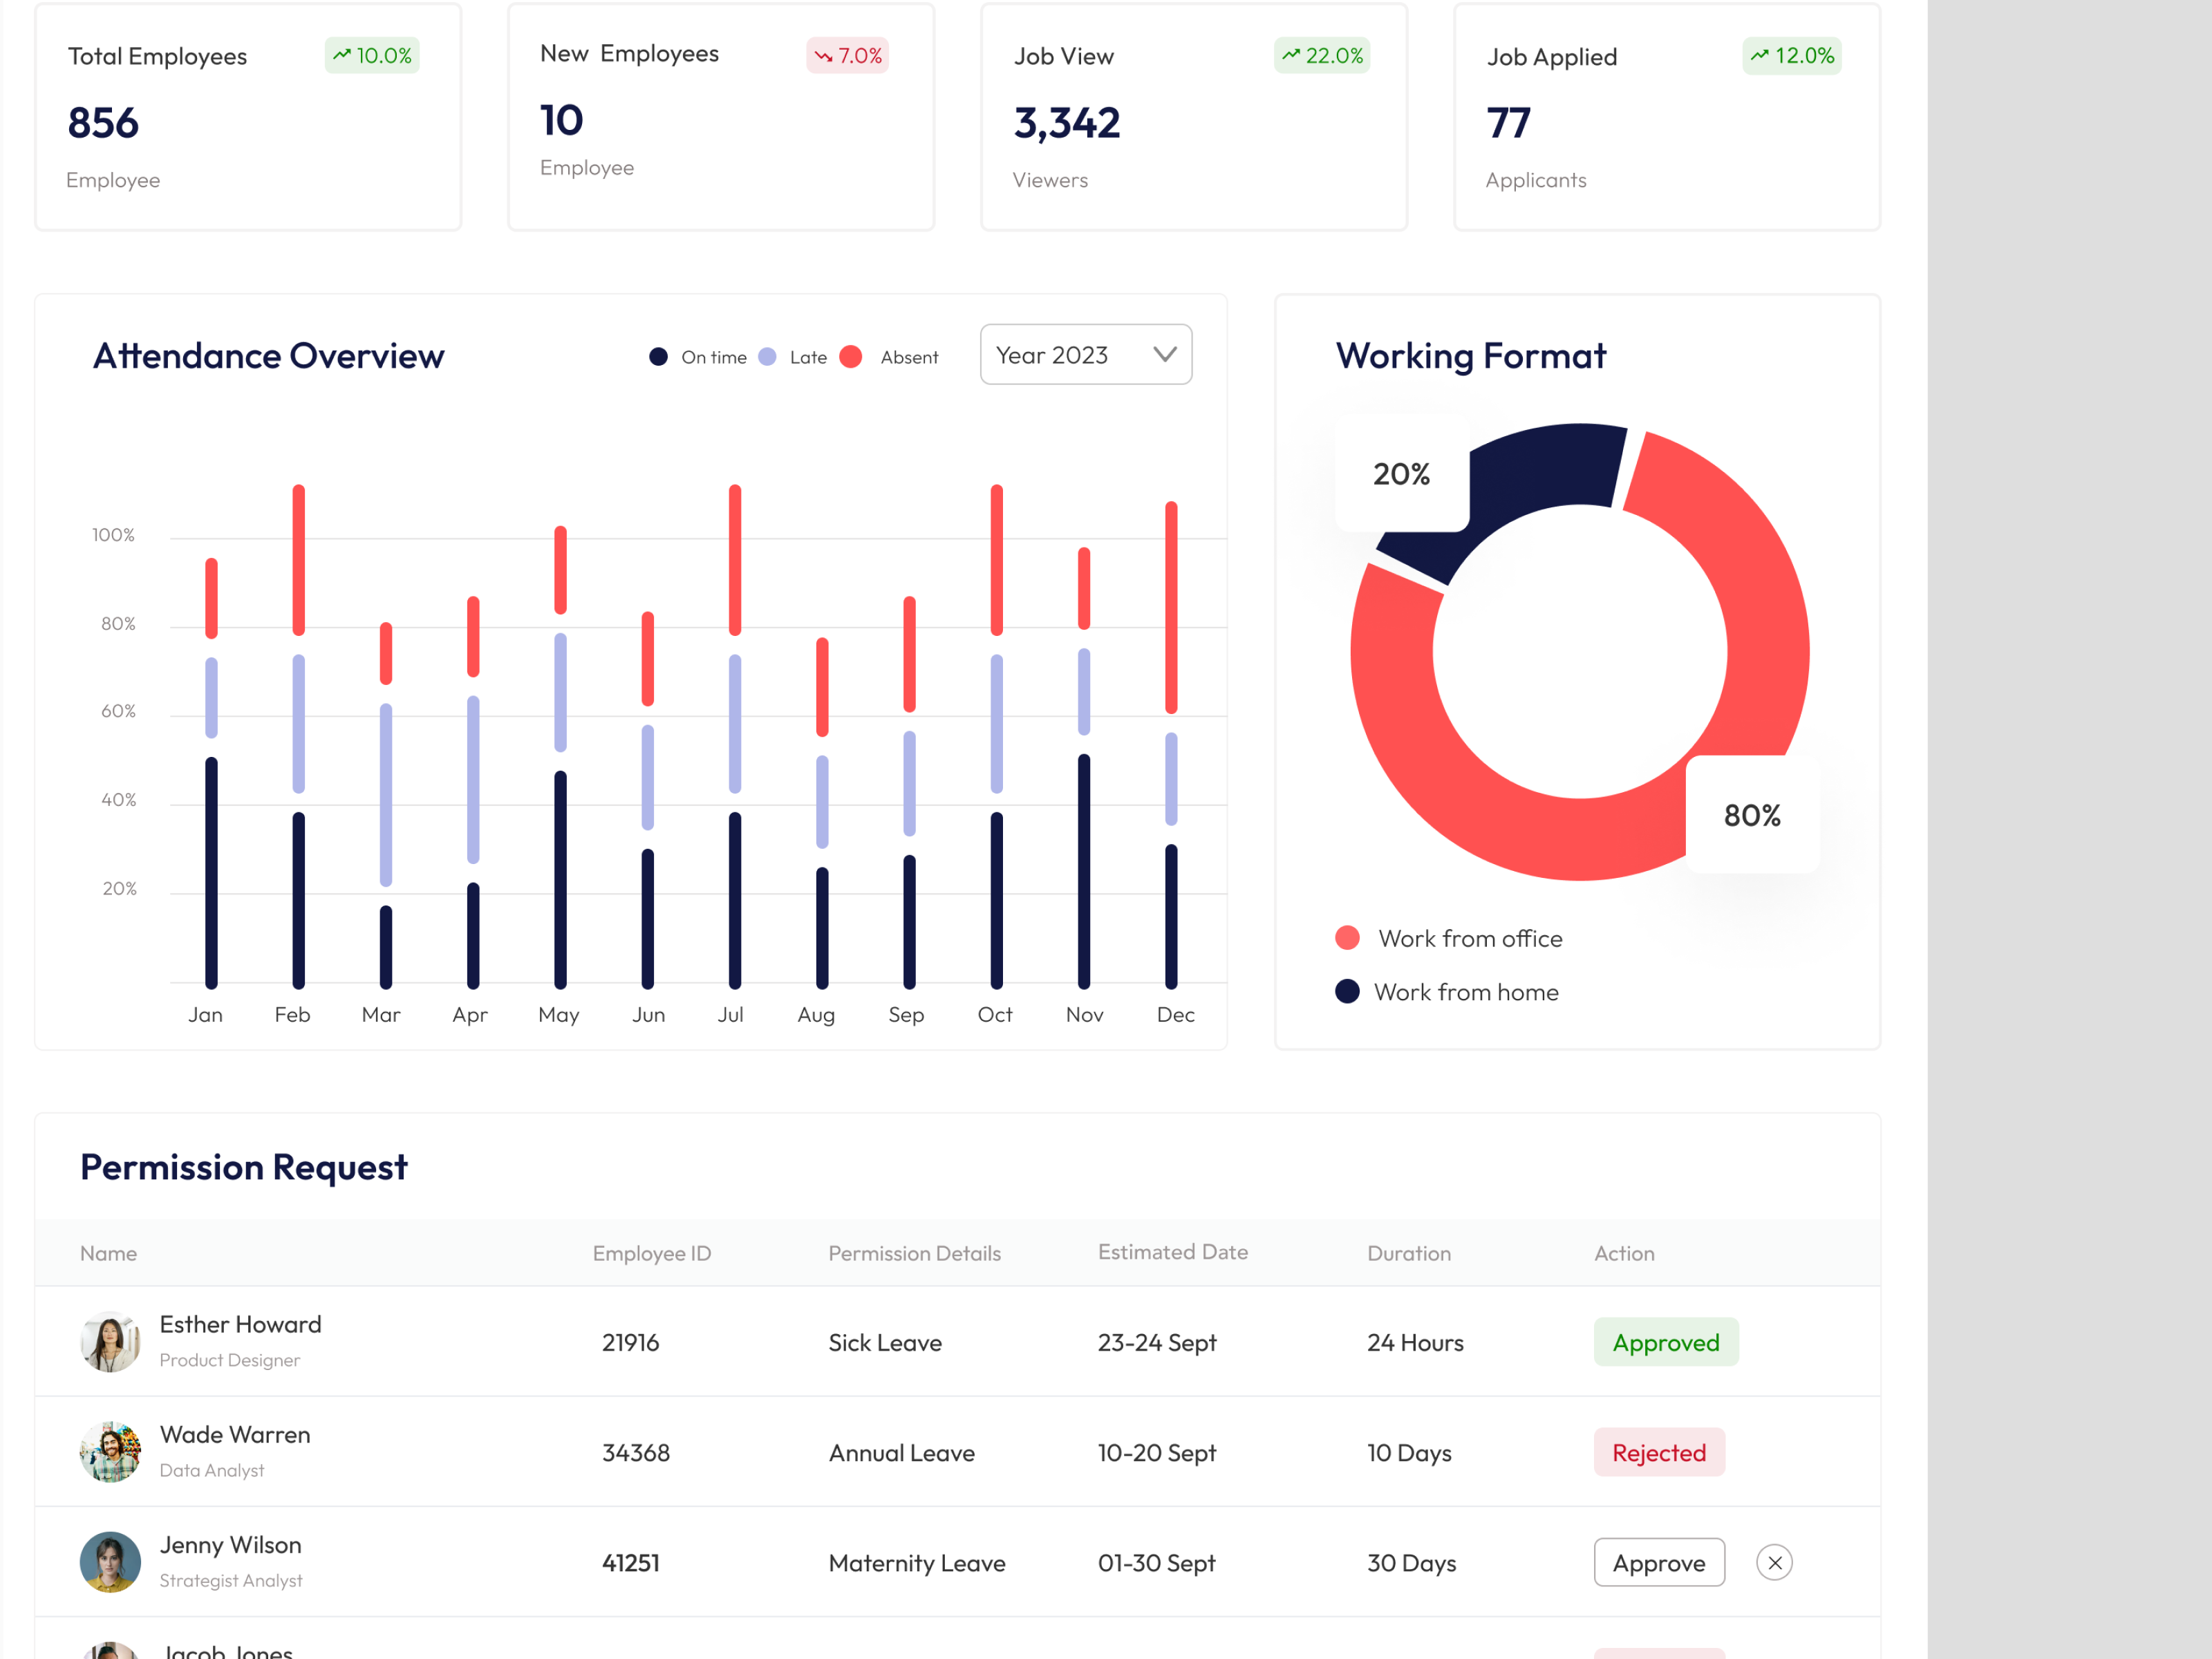Click the Approved badge for Esther Howard
The width and height of the screenshot is (2212, 1659).
(1665, 1341)
